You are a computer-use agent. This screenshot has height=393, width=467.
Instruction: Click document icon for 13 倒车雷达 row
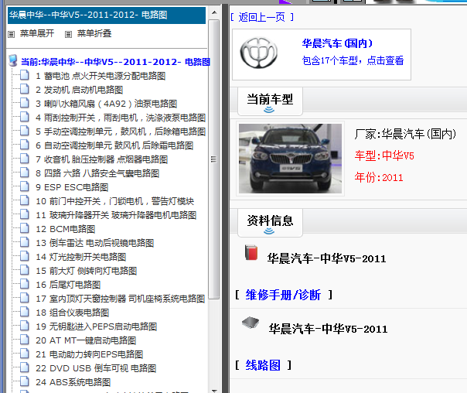tap(25, 242)
